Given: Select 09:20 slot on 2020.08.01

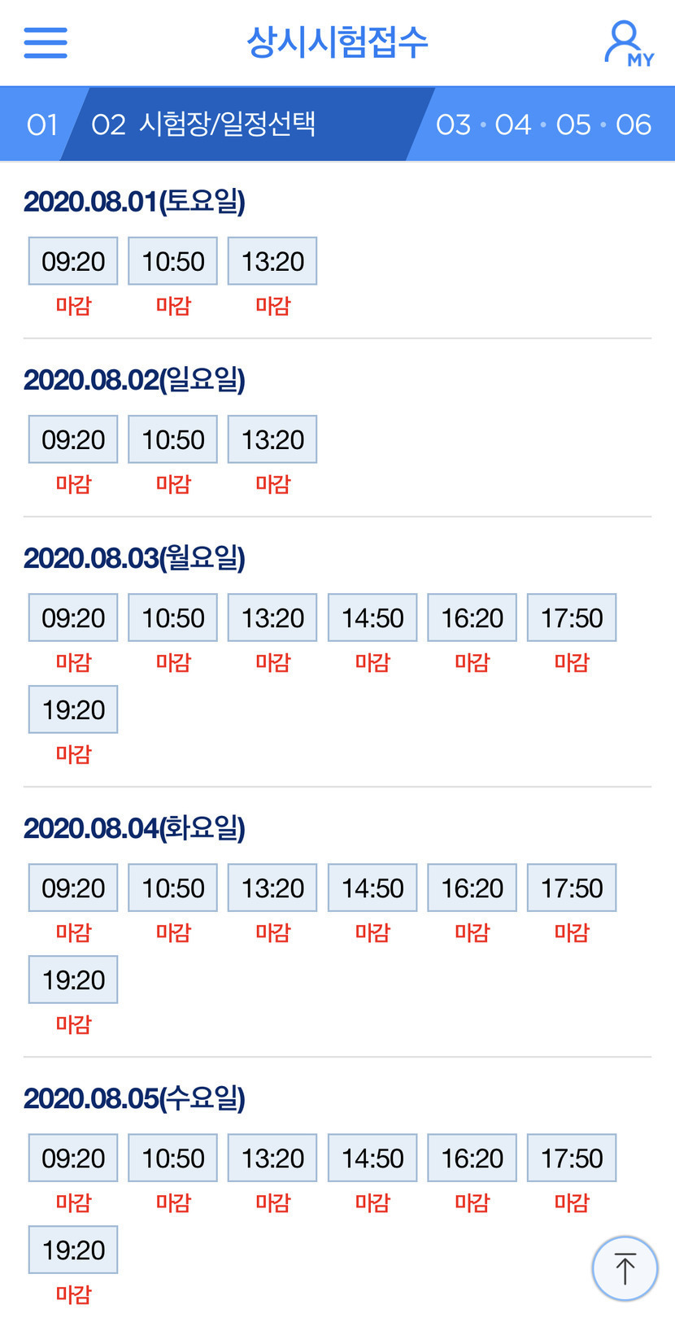Looking at the screenshot, I should pyautogui.click(x=73, y=261).
